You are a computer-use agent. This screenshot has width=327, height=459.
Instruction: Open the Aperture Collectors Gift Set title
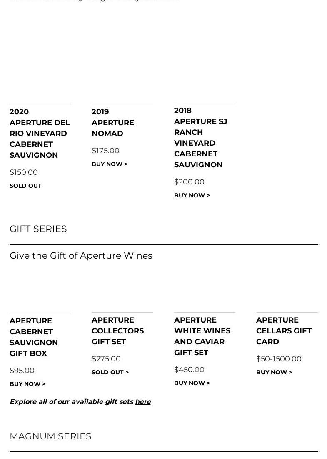[x=118, y=331]
